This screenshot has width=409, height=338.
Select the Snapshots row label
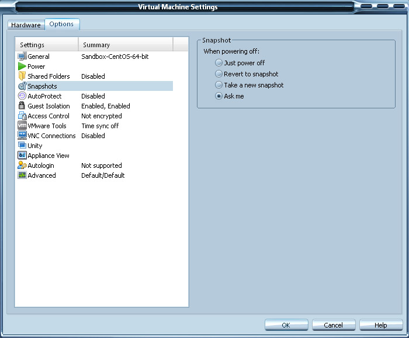click(x=42, y=86)
